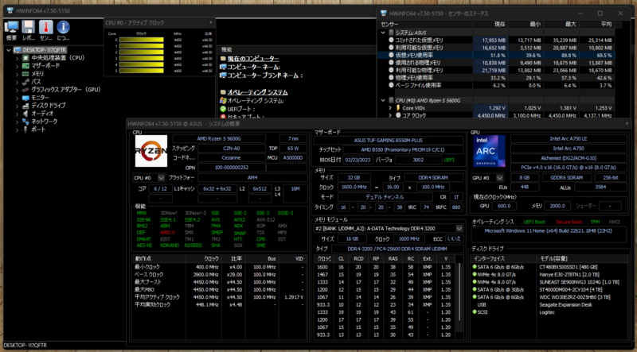The width and height of the screenshot is (637, 352).
Task: Open sensors via thermometer icon
Action: [46, 28]
